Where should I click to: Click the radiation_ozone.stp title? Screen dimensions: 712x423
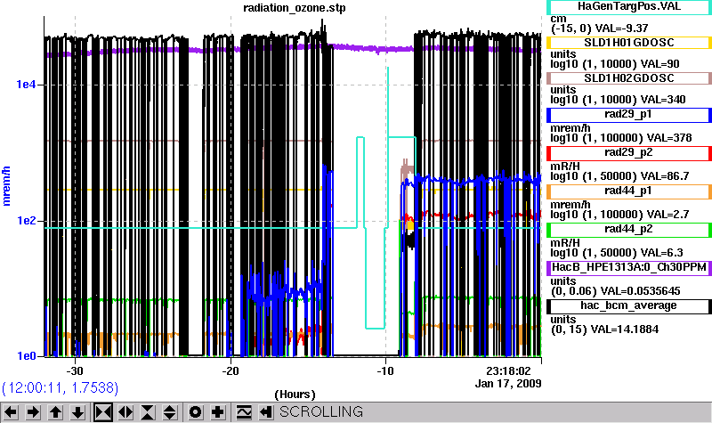[295, 8]
